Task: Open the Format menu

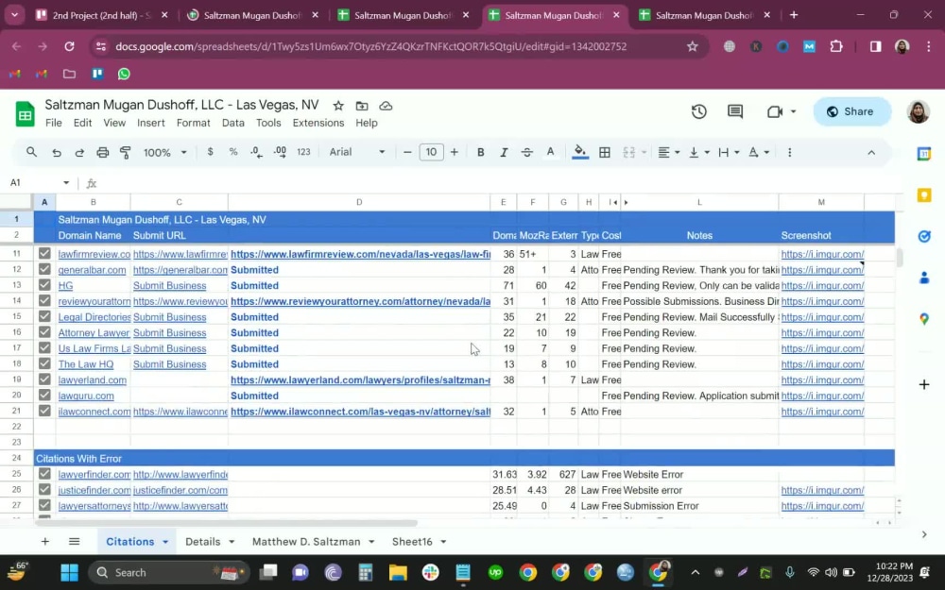Action: click(193, 123)
